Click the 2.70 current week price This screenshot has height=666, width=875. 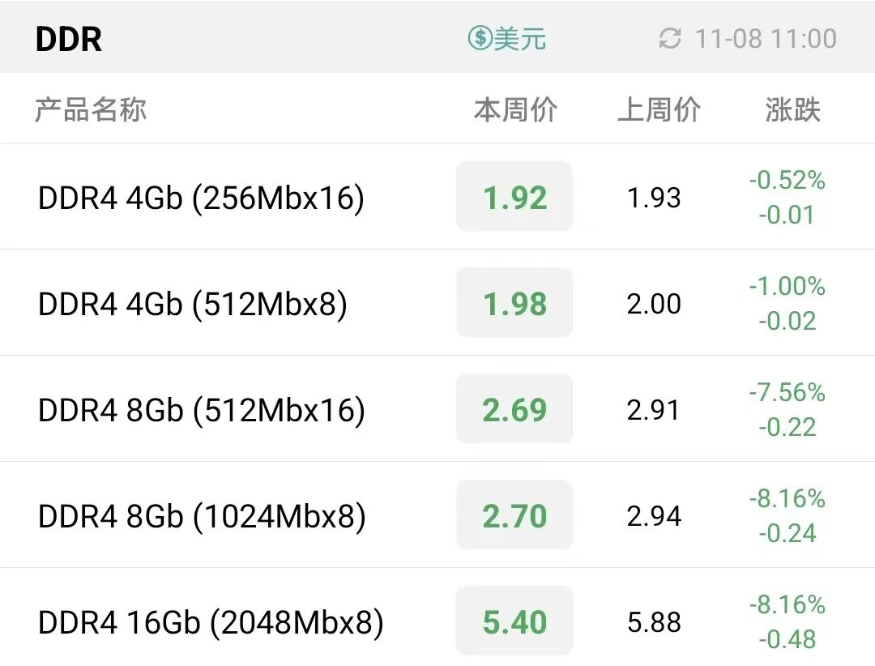[514, 514]
